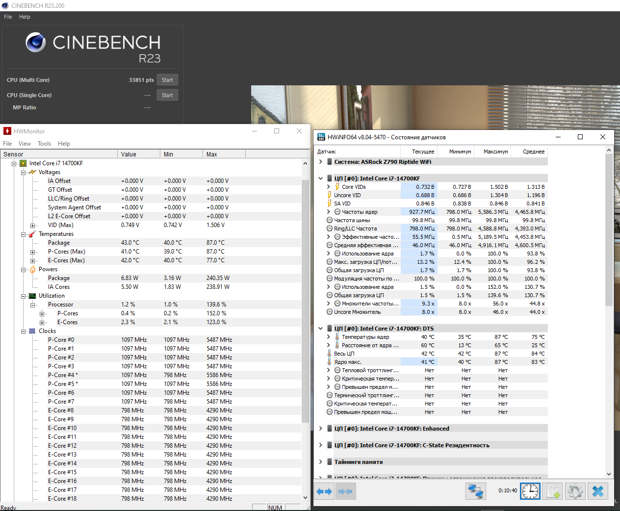Expand the Частоты ядер row in HWiNFO

[x=329, y=212]
